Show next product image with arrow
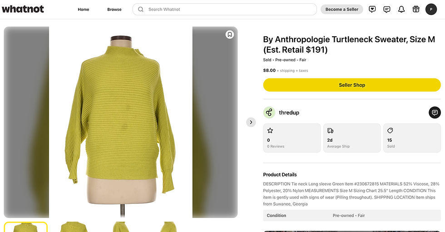 251,122
